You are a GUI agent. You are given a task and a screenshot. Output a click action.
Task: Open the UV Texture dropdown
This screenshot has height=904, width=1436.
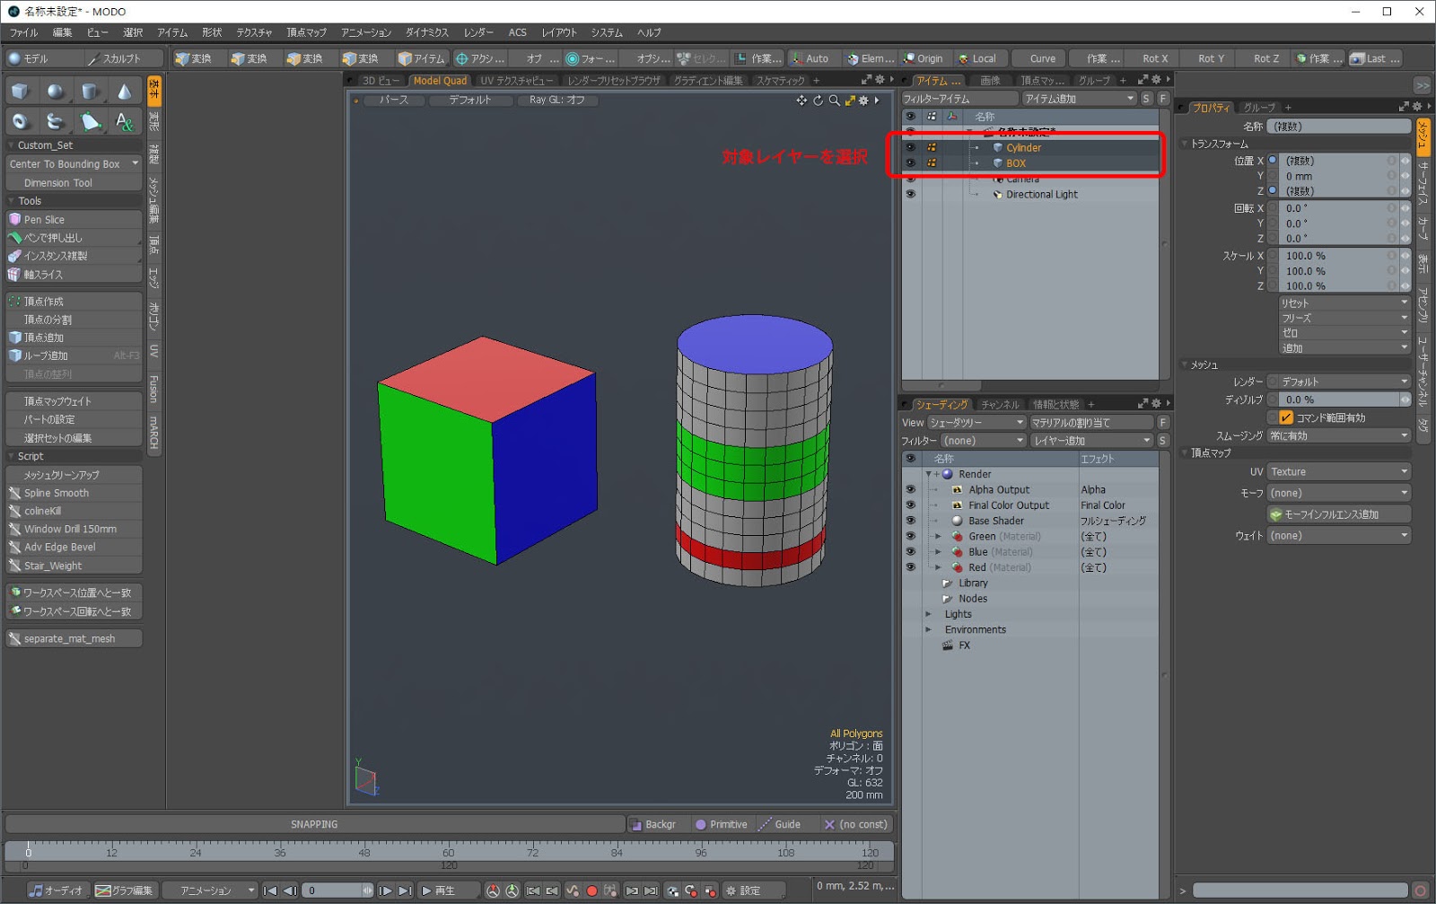[x=1339, y=472]
